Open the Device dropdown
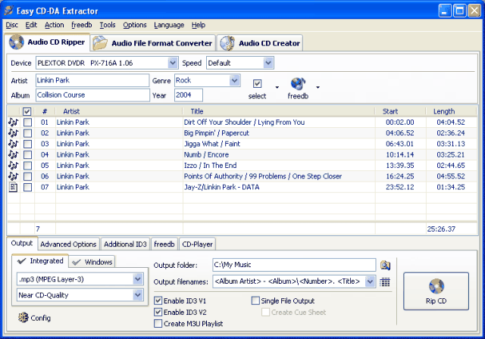Viewport: 485px width, 339px height. tap(173, 63)
